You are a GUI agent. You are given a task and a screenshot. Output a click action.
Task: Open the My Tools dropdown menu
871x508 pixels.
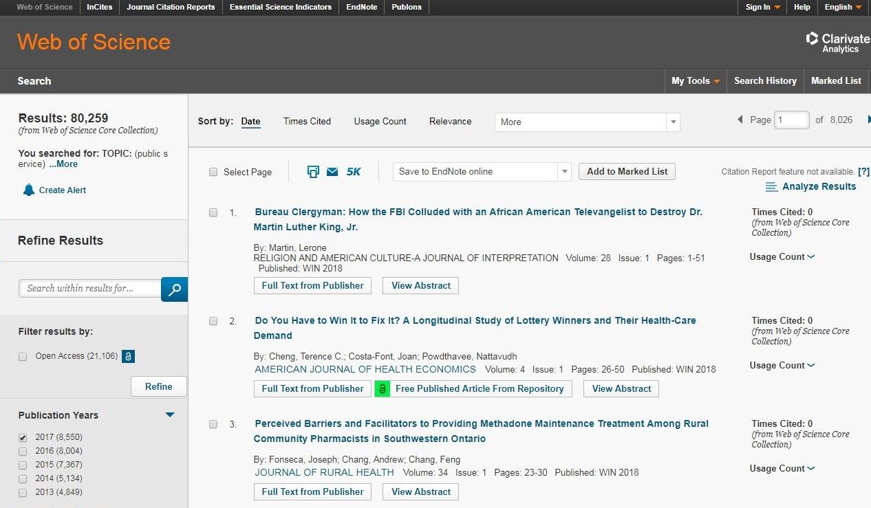coord(696,81)
